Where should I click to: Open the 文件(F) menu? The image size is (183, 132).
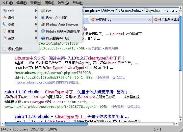coord(8,3)
